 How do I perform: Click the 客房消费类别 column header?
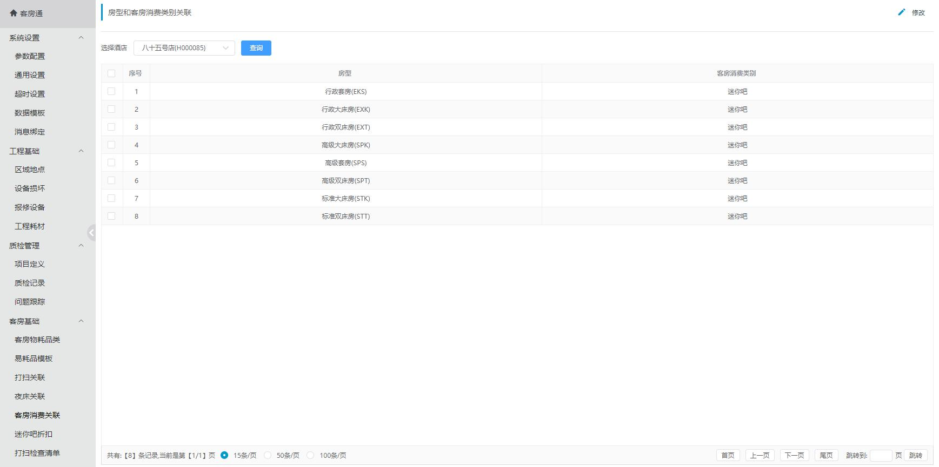pyautogui.click(x=736, y=73)
